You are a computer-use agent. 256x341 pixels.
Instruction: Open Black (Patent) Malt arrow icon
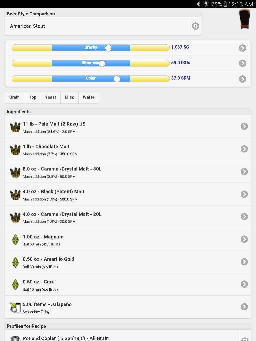click(x=244, y=194)
